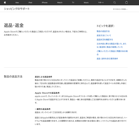Open the shopping bag icon

coord(126,2)
